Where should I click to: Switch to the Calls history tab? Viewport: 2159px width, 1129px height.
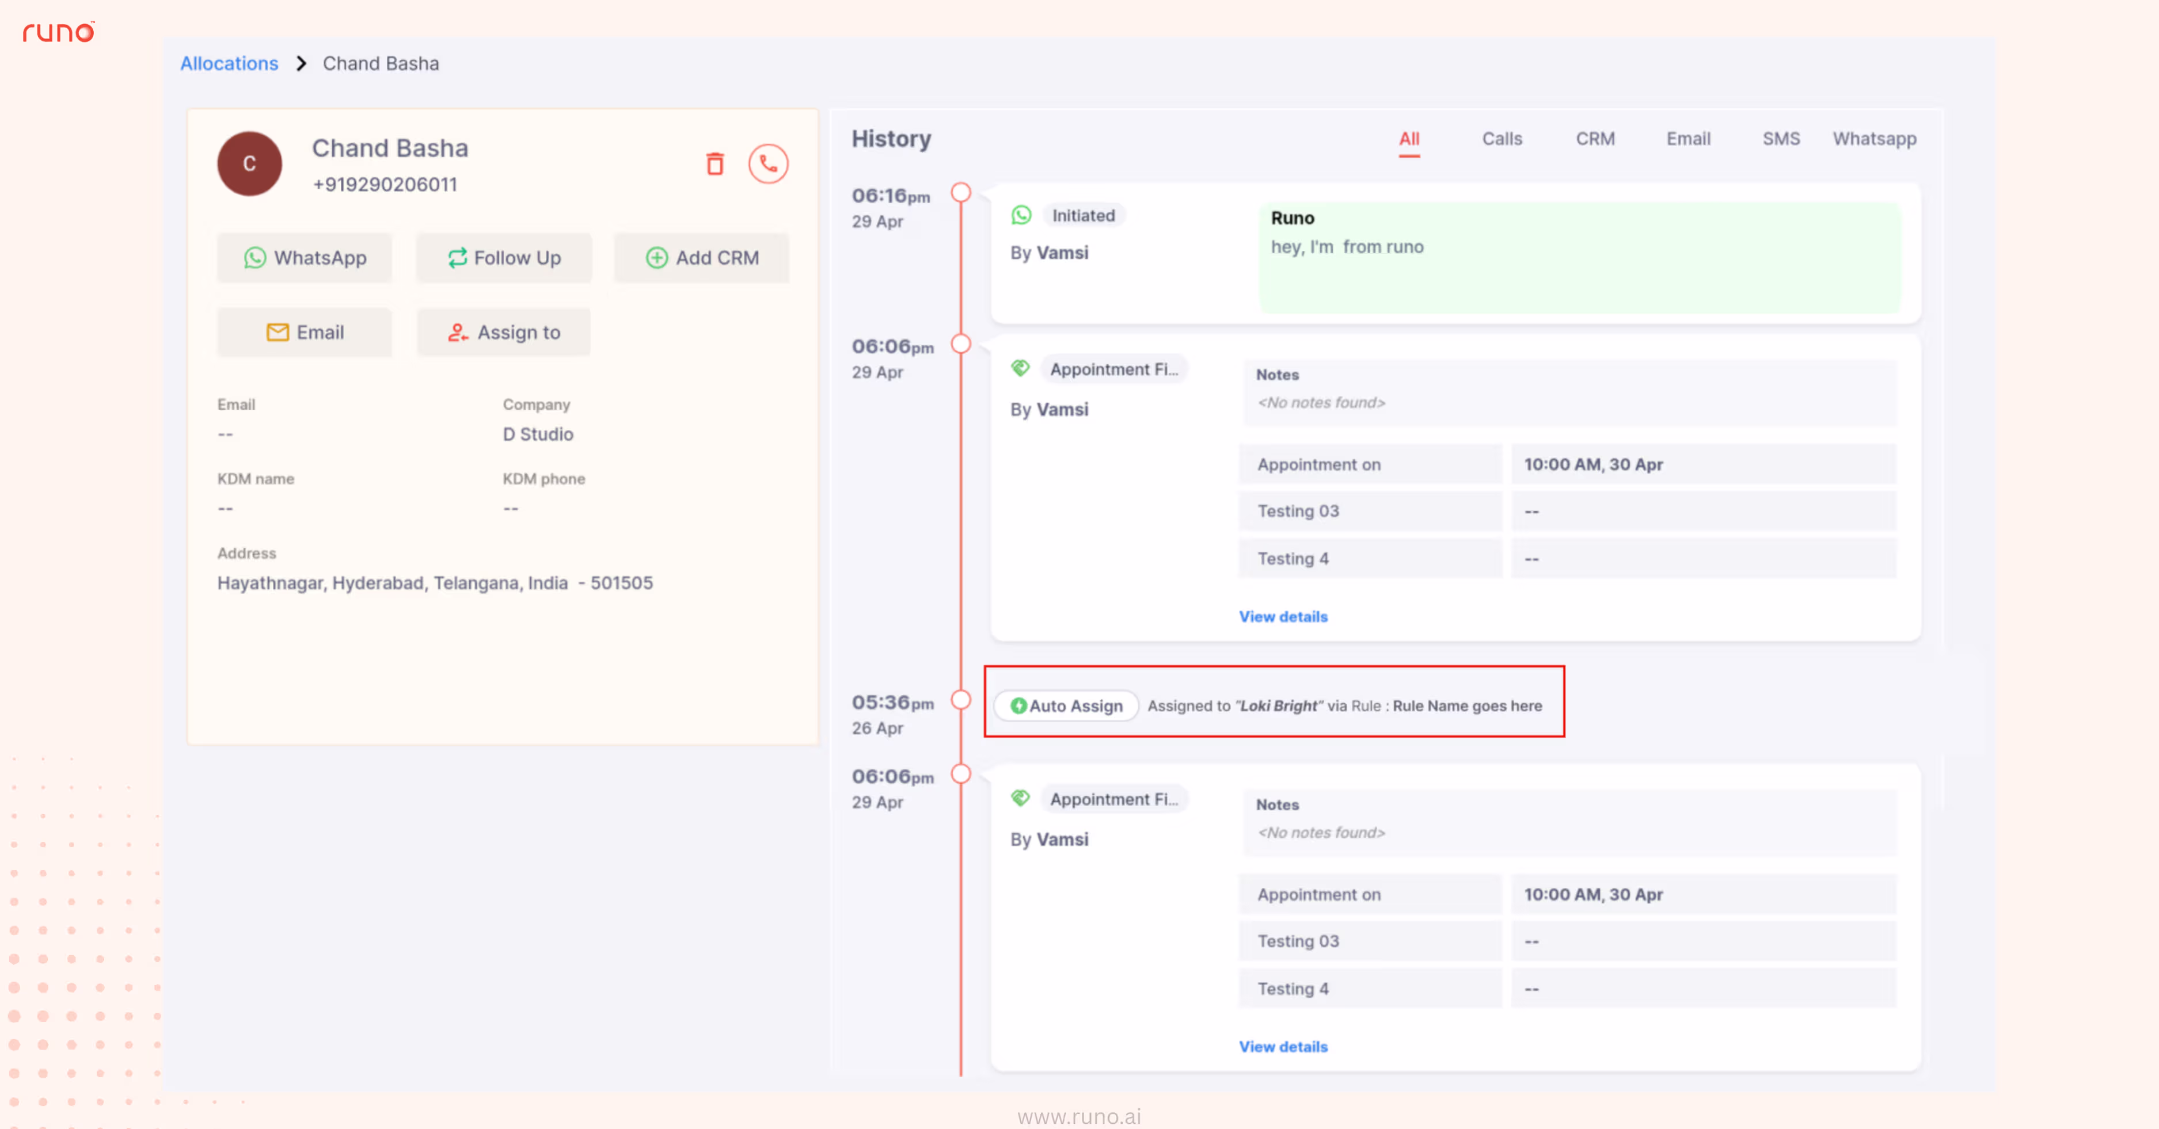click(x=1502, y=139)
